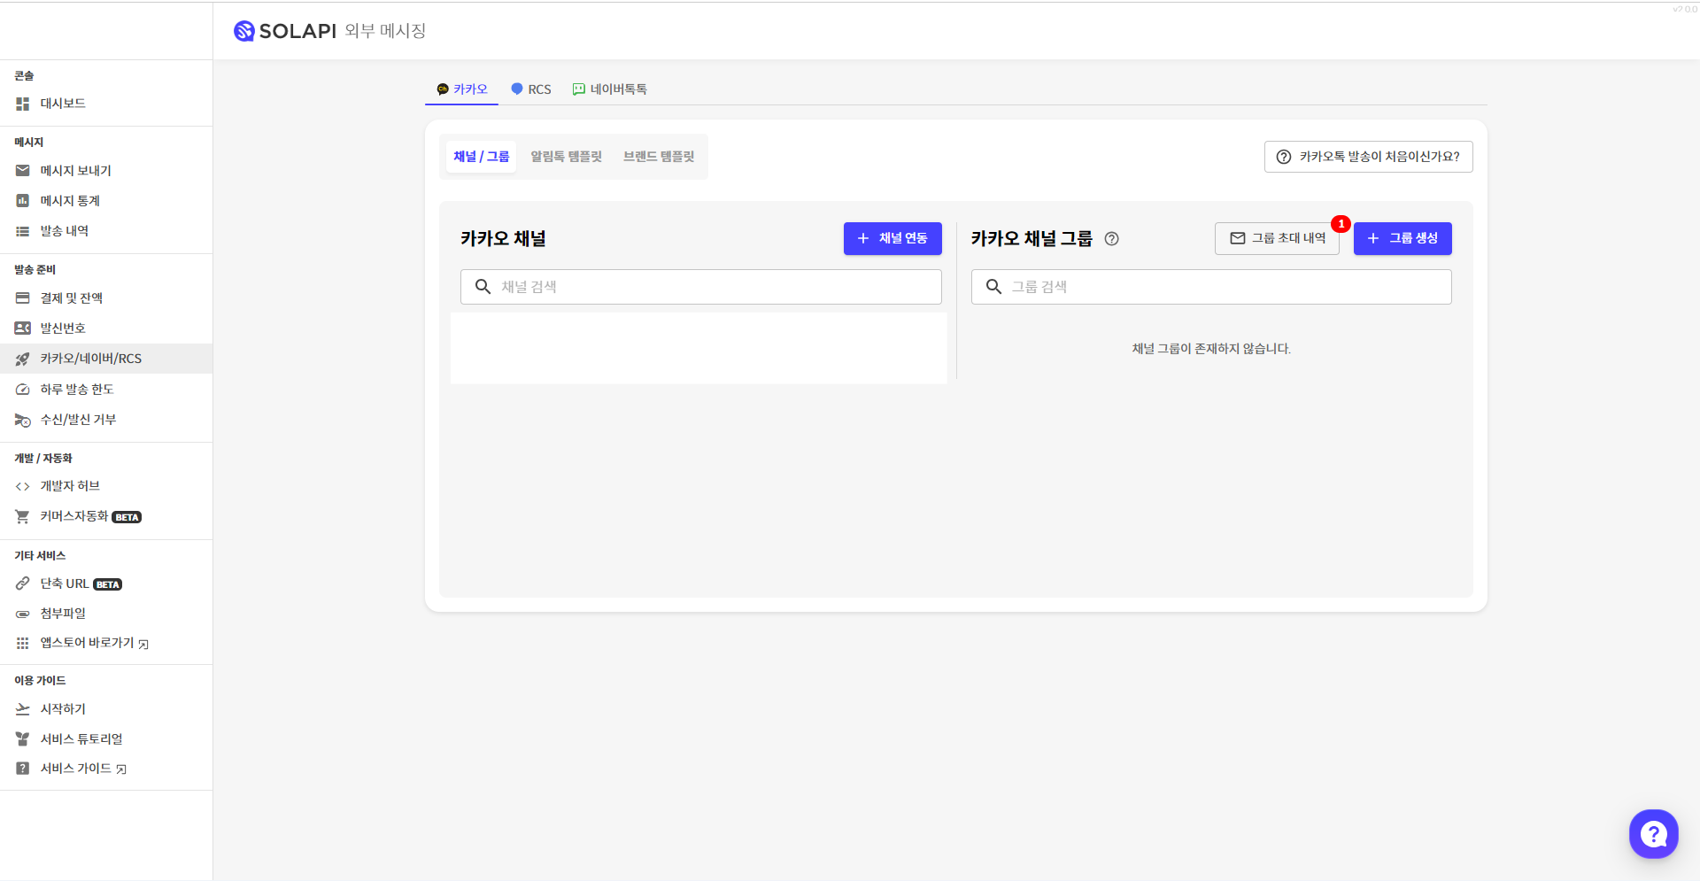Click the 그룹 생성 button
The height and width of the screenshot is (881, 1700).
[x=1402, y=238]
